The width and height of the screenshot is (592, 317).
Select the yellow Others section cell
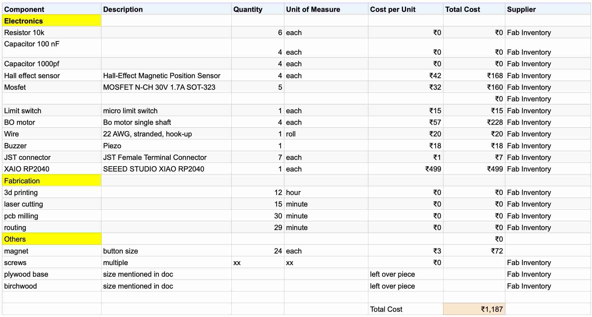point(52,239)
